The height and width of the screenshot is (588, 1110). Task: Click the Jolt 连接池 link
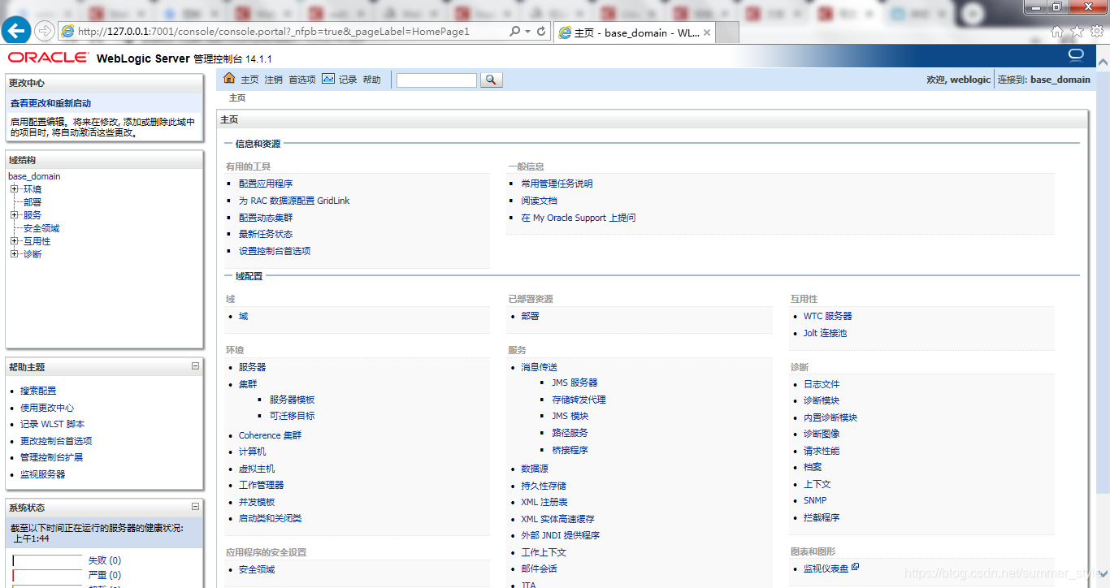point(826,333)
